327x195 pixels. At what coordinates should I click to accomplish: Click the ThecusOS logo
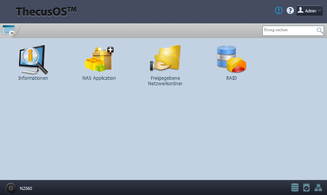coord(46,12)
